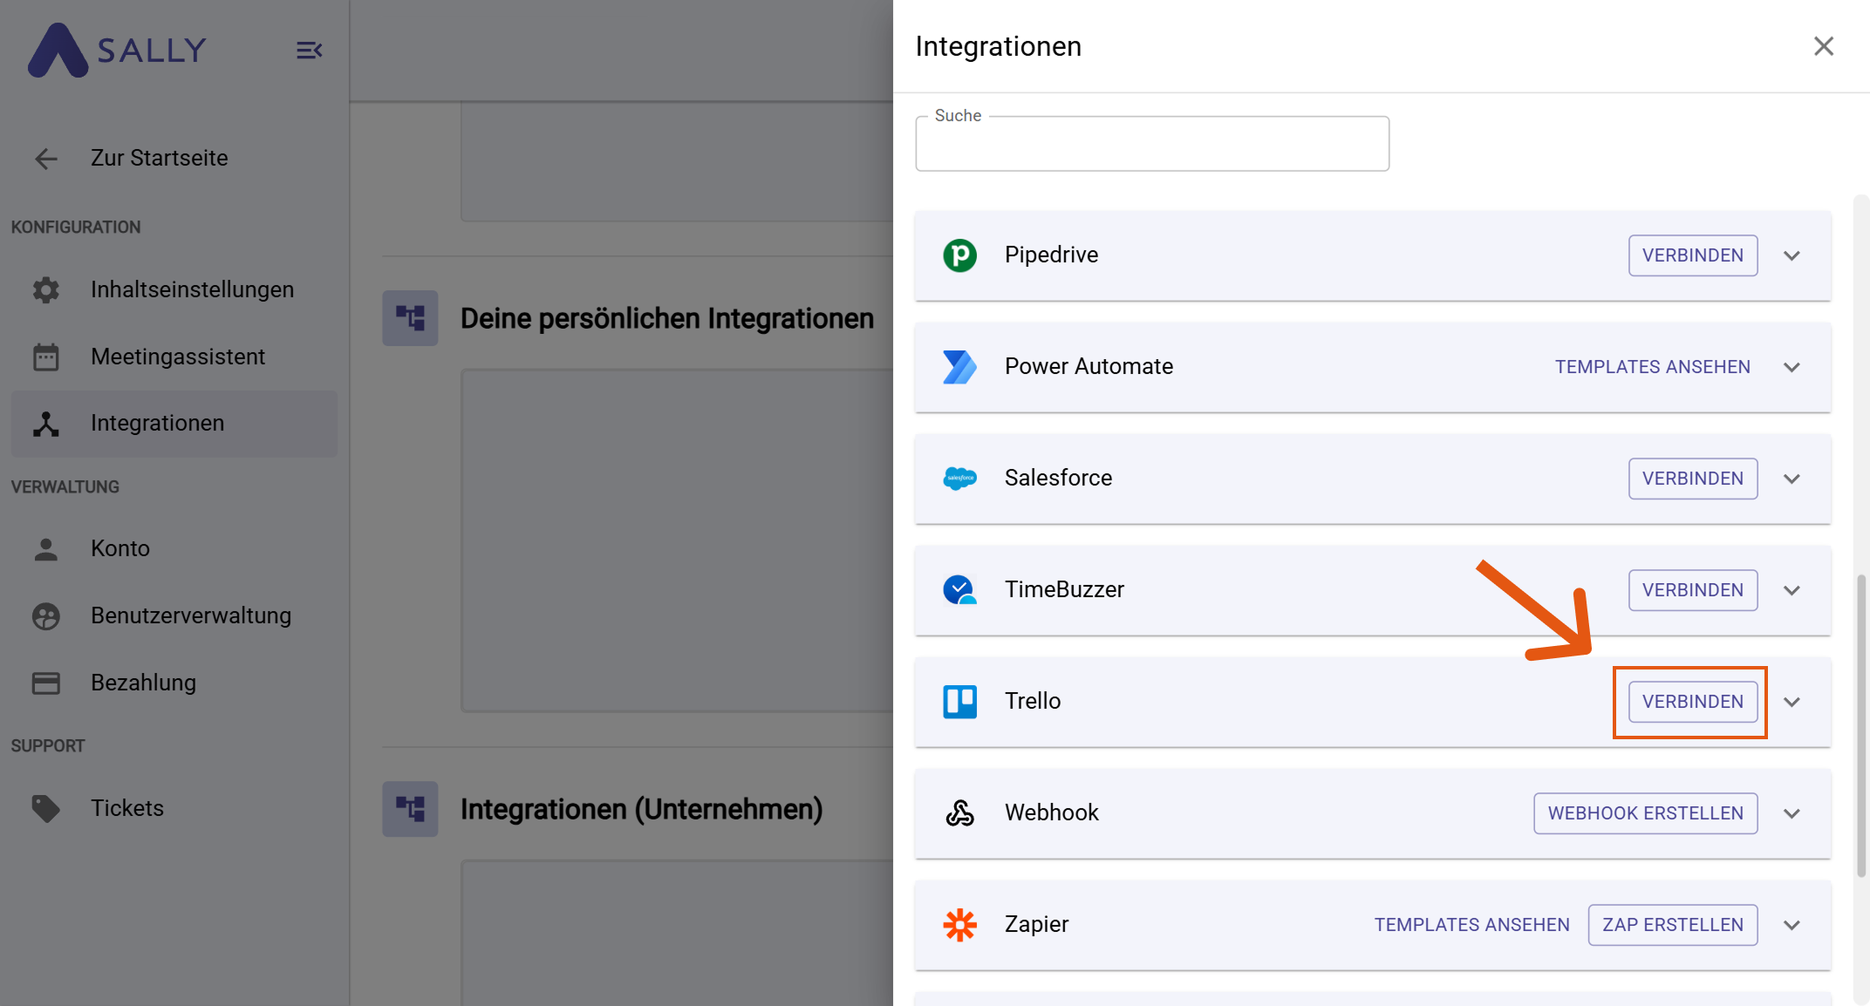1870x1006 pixels.
Task: Click Zap erstellen button
Action: [1672, 925]
